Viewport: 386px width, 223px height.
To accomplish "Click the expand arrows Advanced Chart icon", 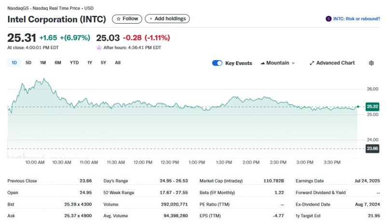I will pyautogui.click(x=312, y=63).
